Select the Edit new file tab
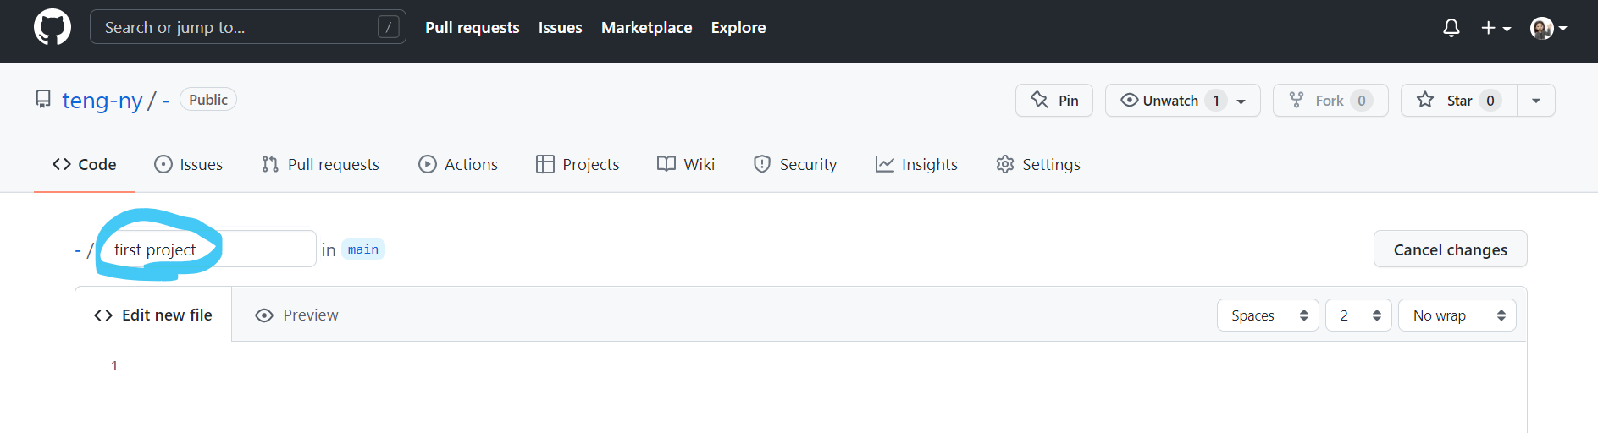The height and width of the screenshot is (433, 1598). 153,315
